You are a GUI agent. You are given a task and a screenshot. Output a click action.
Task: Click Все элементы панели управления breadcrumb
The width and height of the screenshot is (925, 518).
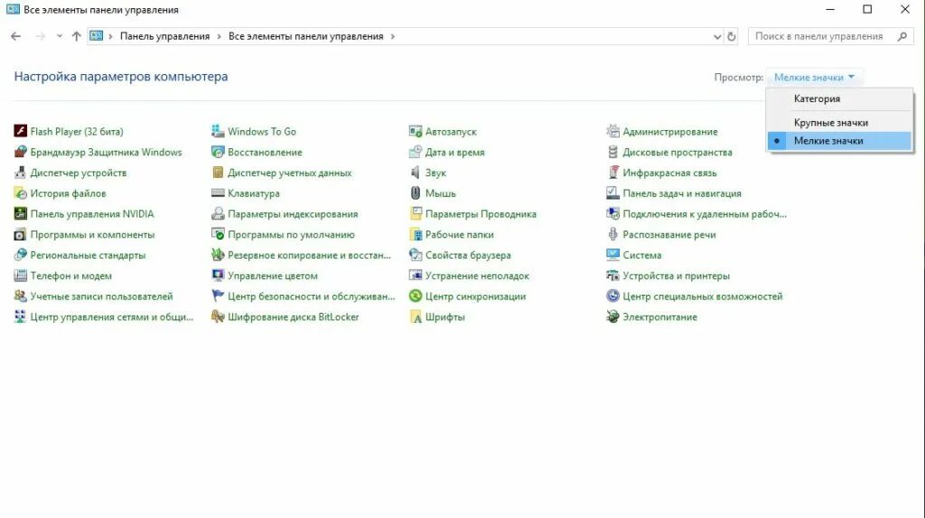click(305, 36)
